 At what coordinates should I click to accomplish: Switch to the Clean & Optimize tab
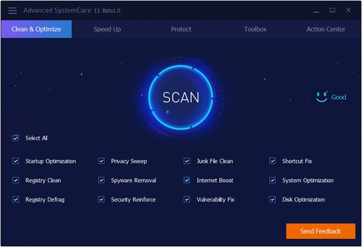36,29
